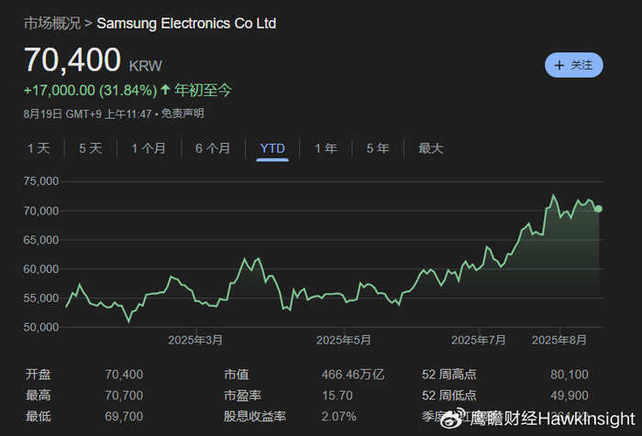Click the 75,000 y-axis label
Image resolution: width=642 pixels, height=436 pixels.
41,181
